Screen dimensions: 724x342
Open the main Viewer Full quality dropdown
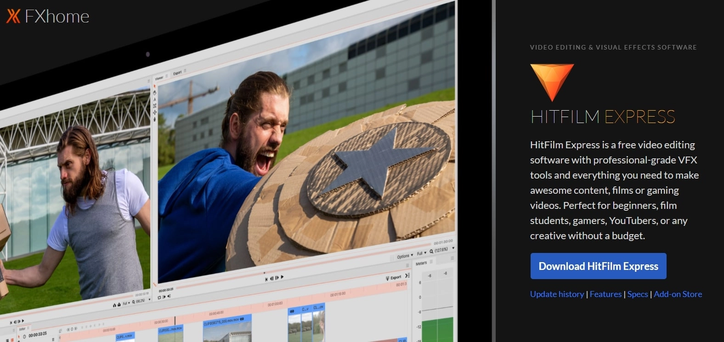pyautogui.click(x=421, y=253)
